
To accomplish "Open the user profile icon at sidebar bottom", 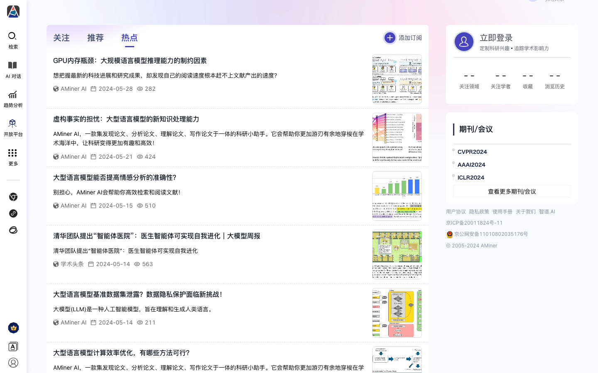I will click(13, 363).
